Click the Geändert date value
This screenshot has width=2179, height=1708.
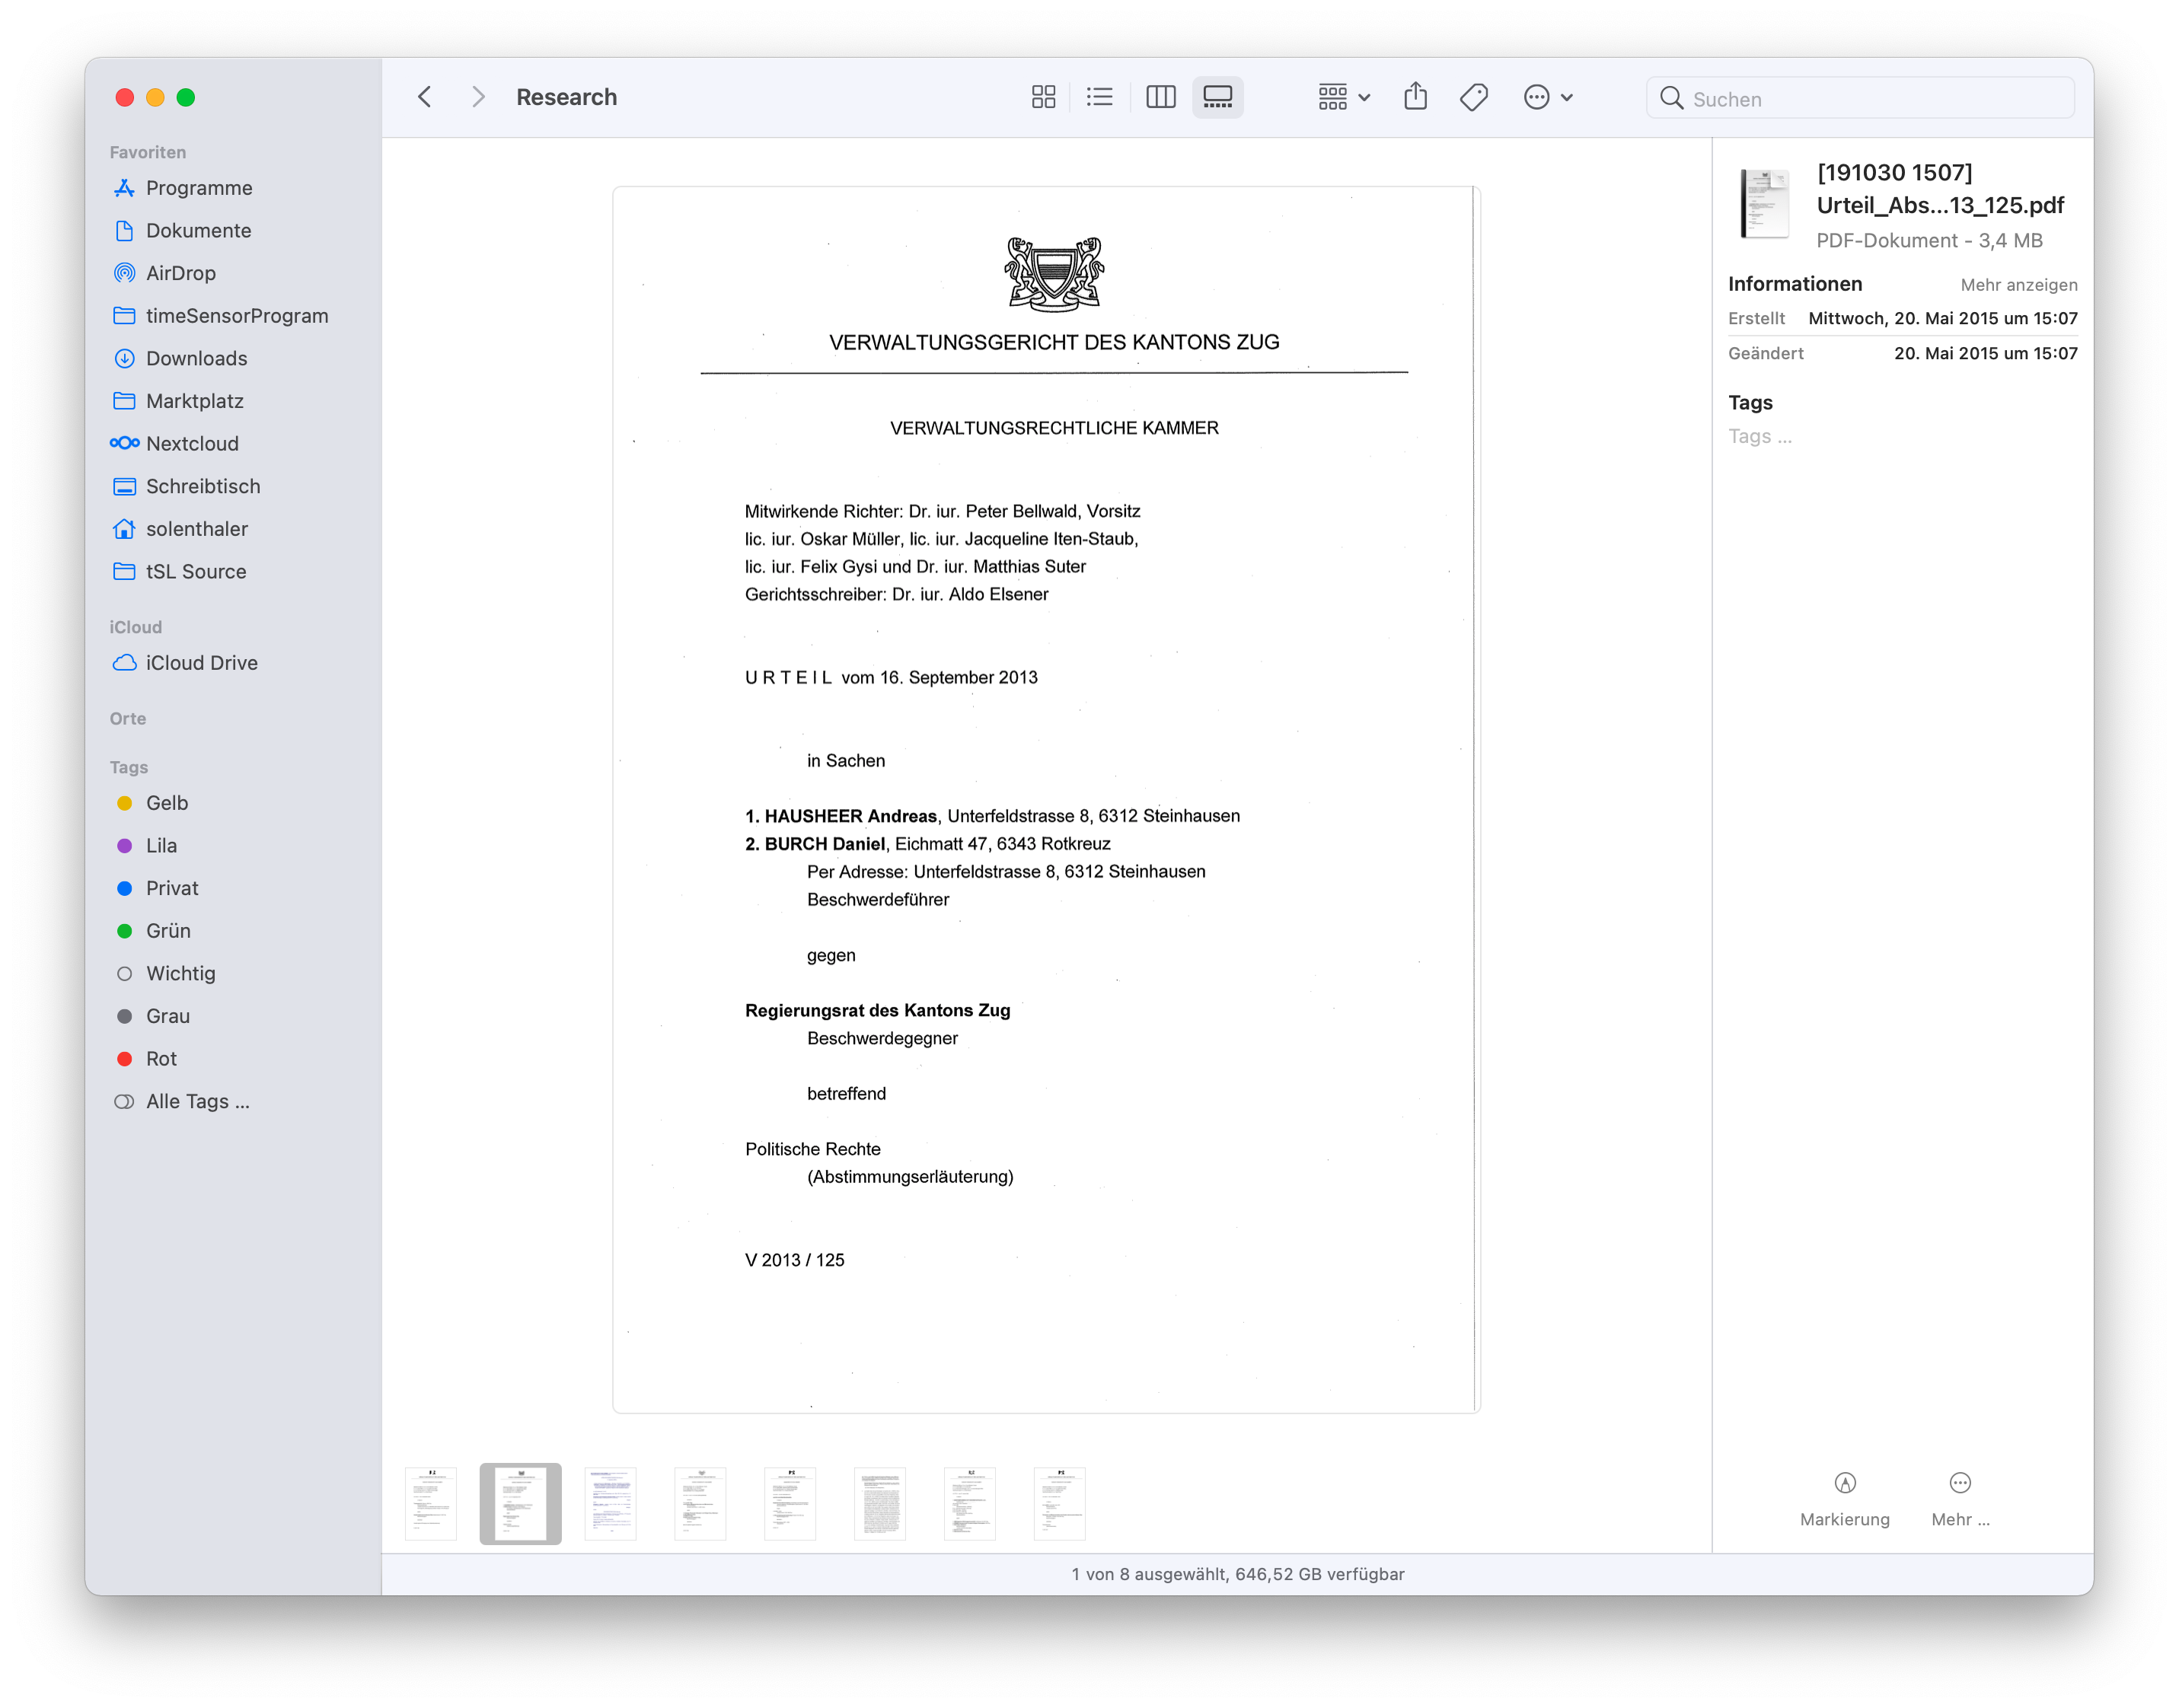(1985, 353)
